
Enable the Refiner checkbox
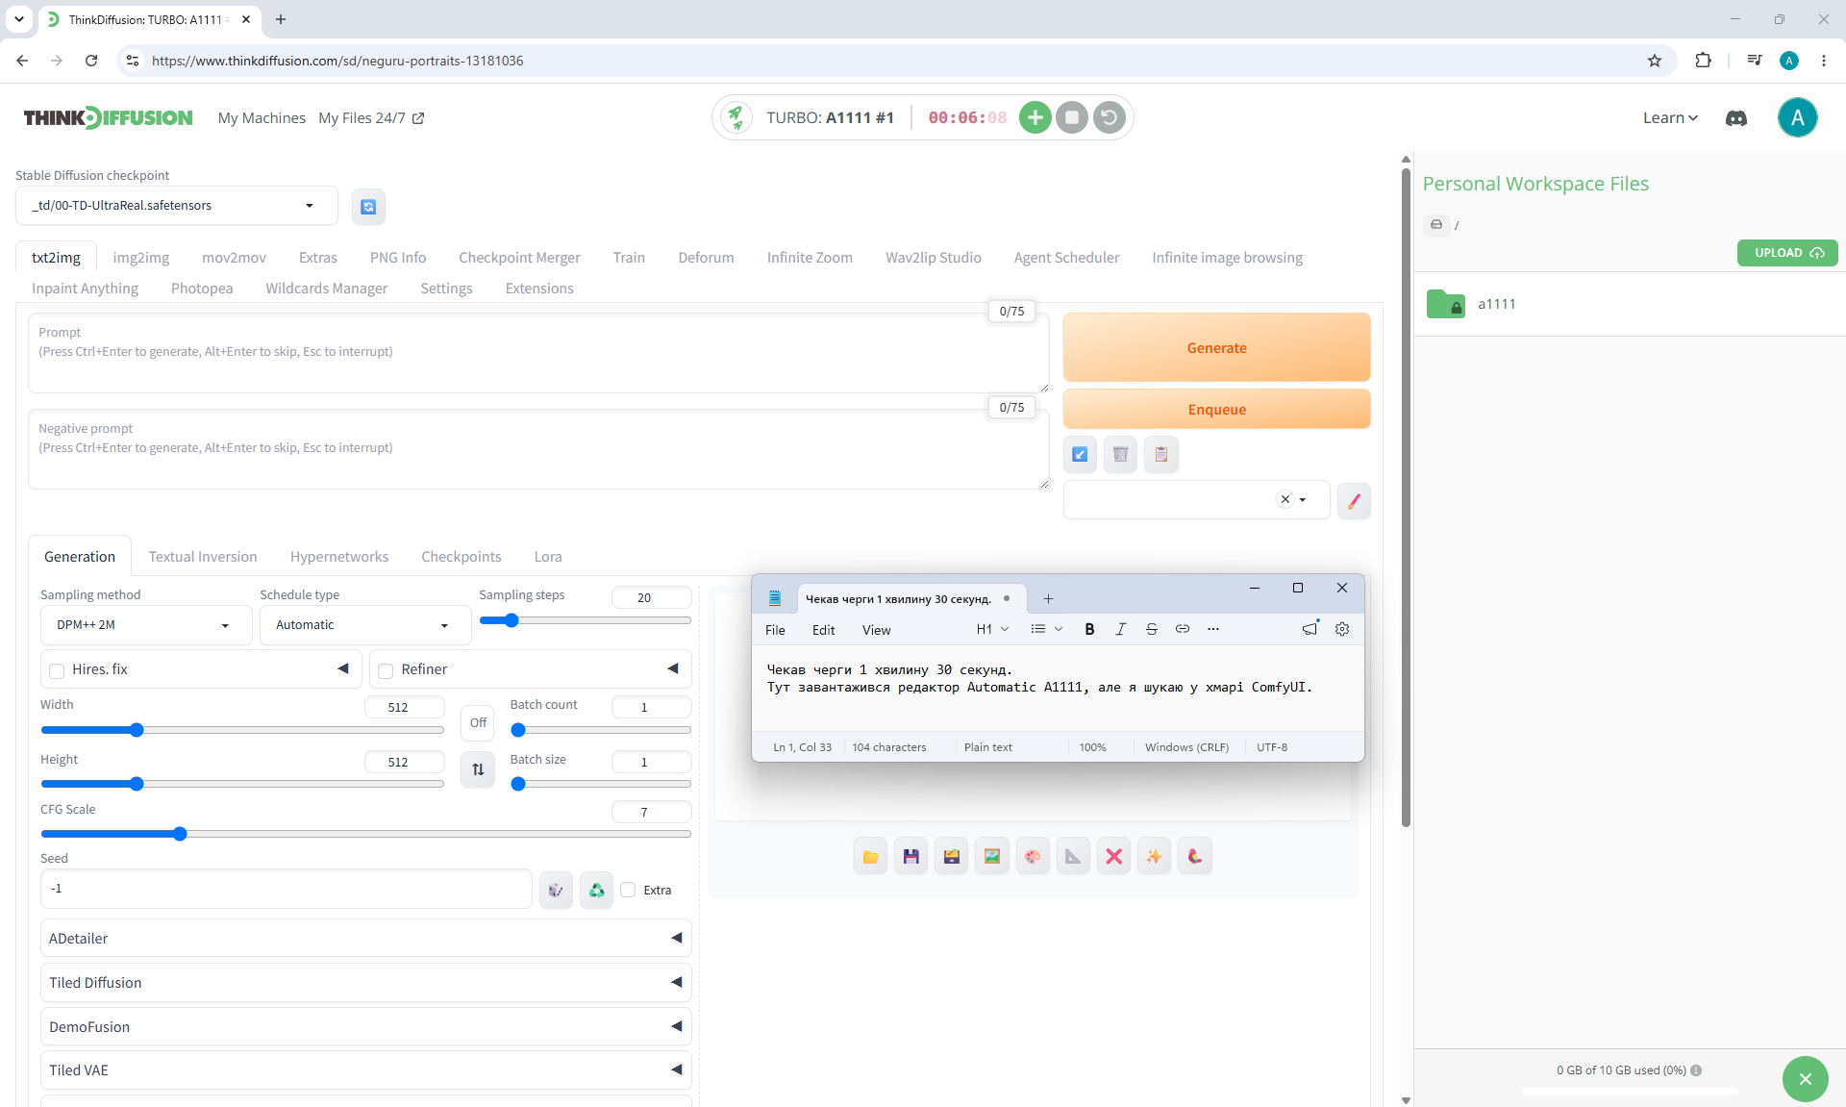[x=386, y=670]
